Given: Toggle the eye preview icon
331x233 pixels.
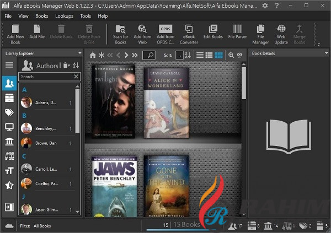Looking at the screenshot, I should pos(239,55).
